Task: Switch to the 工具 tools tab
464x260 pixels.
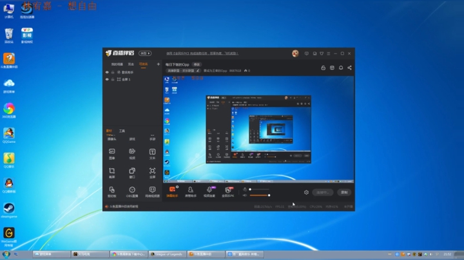Action: tap(122, 131)
